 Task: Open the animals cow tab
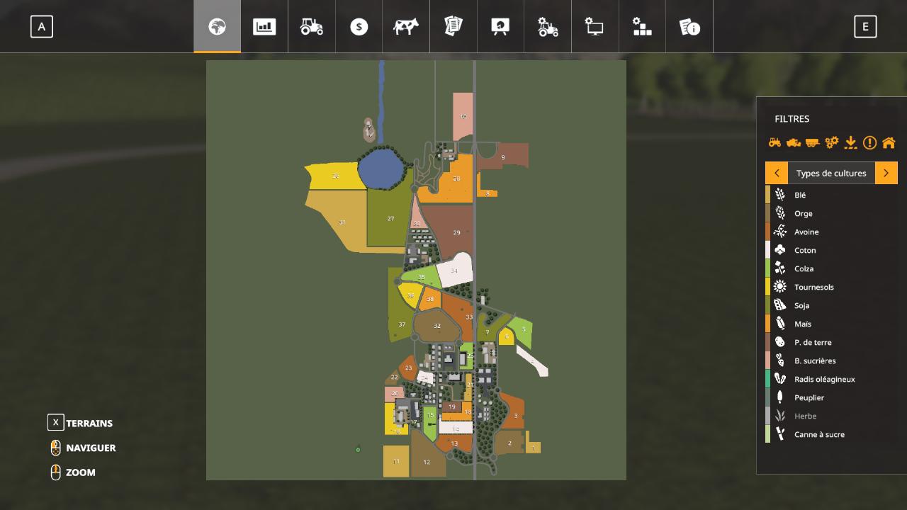406,26
